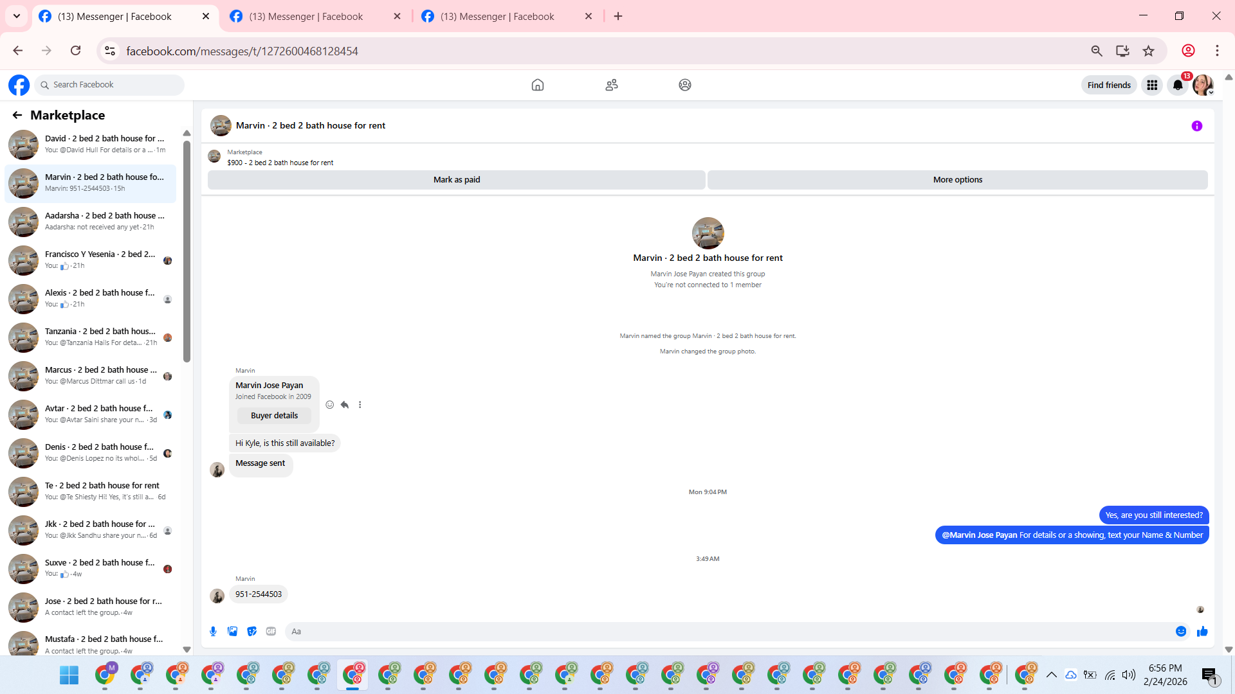Open emoji picker in message field
The width and height of the screenshot is (1235, 694).
click(1181, 632)
